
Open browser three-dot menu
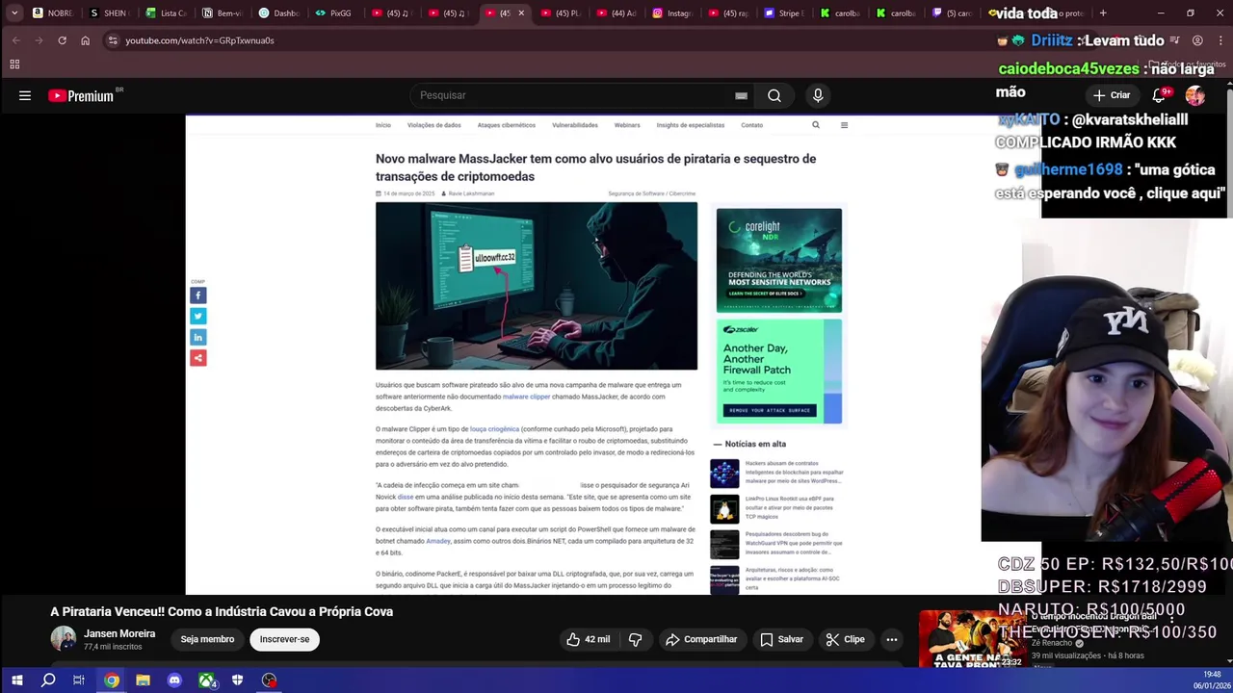pos(1220,40)
